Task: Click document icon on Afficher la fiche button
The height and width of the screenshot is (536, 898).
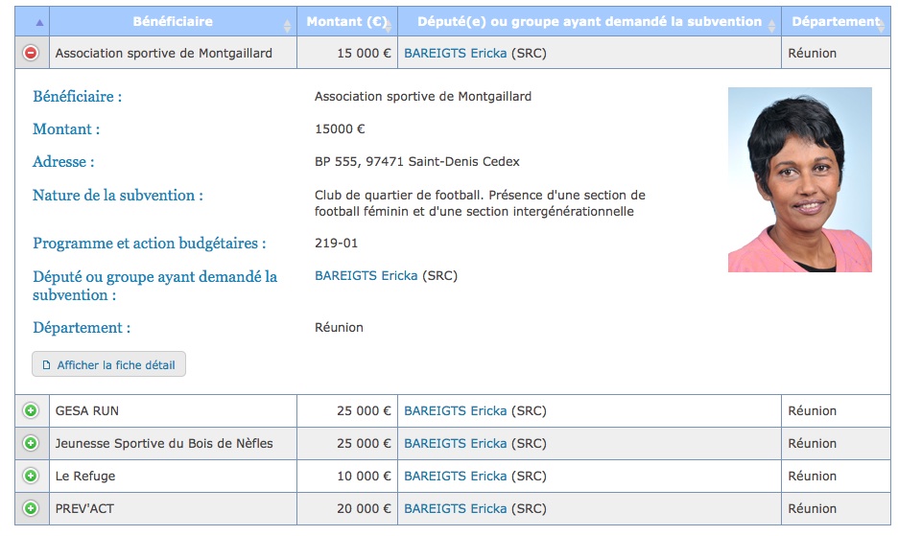Action: [46, 365]
